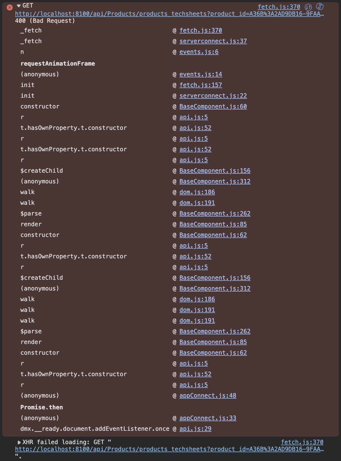This screenshot has height=461, width=341.
Task: Click the red error icon beside GET
Action: point(10,7)
